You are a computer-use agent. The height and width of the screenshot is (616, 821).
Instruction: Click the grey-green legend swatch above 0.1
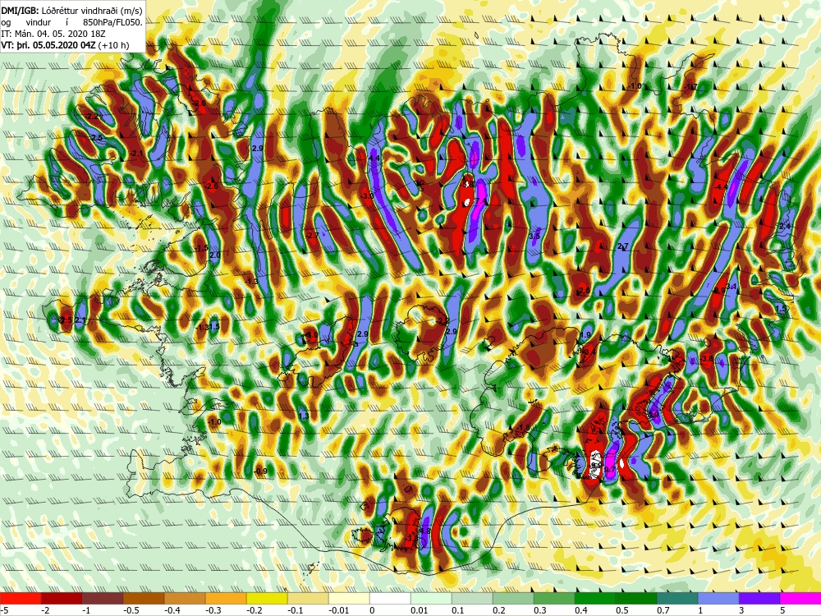tap(472, 598)
